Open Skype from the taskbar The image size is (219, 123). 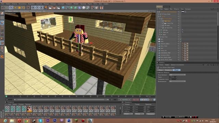pos(40,121)
